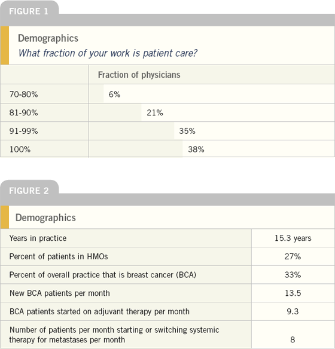Click the 6% bar value
Image resolution: width=335 pixels, height=349 pixels.
(114, 94)
